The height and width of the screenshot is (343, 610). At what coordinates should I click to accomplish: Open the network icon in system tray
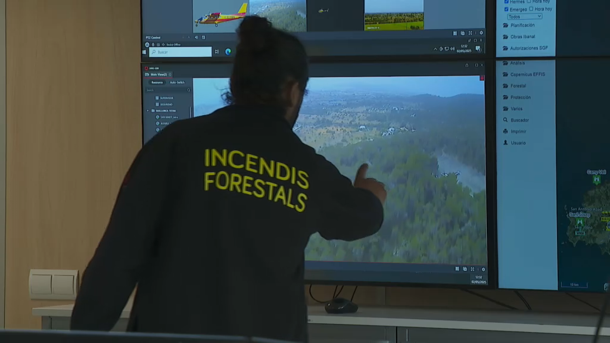pyautogui.click(x=447, y=49)
